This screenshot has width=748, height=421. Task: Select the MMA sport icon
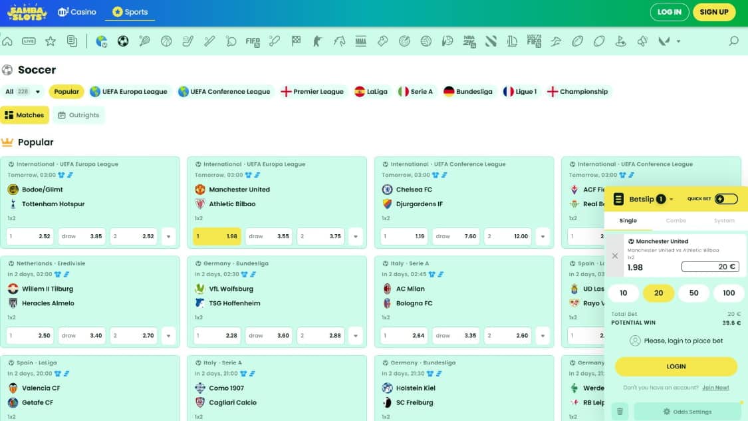coord(360,41)
